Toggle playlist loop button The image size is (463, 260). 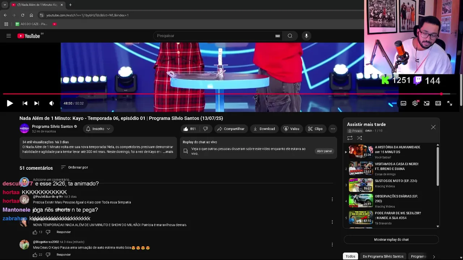pos(350,138)
